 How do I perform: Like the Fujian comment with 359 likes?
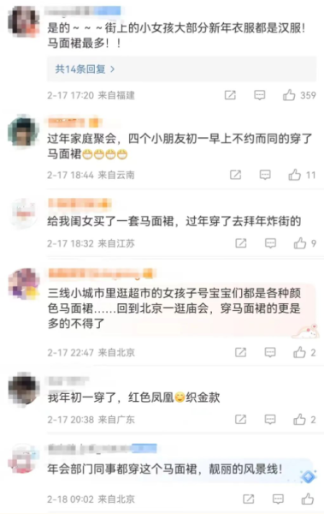[289, 95]
